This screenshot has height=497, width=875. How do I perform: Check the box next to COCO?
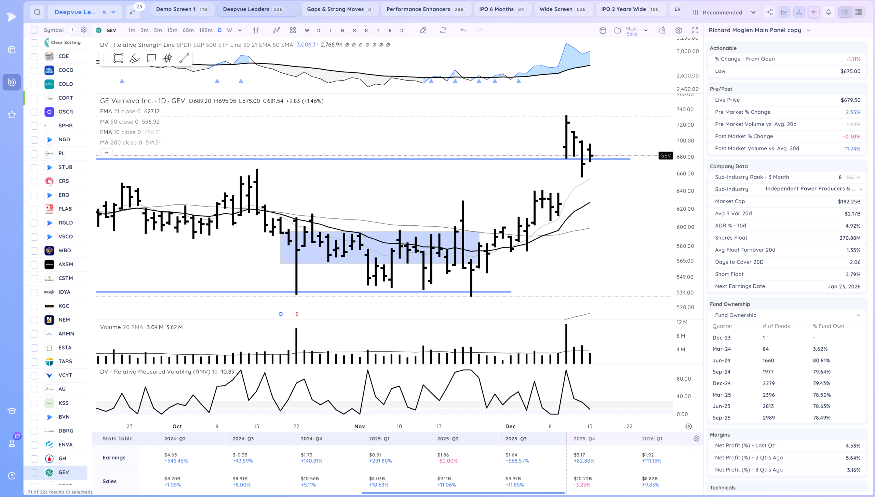[x=34, y=70]
